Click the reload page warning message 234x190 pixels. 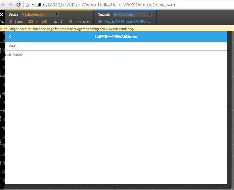tap(69, 29)
